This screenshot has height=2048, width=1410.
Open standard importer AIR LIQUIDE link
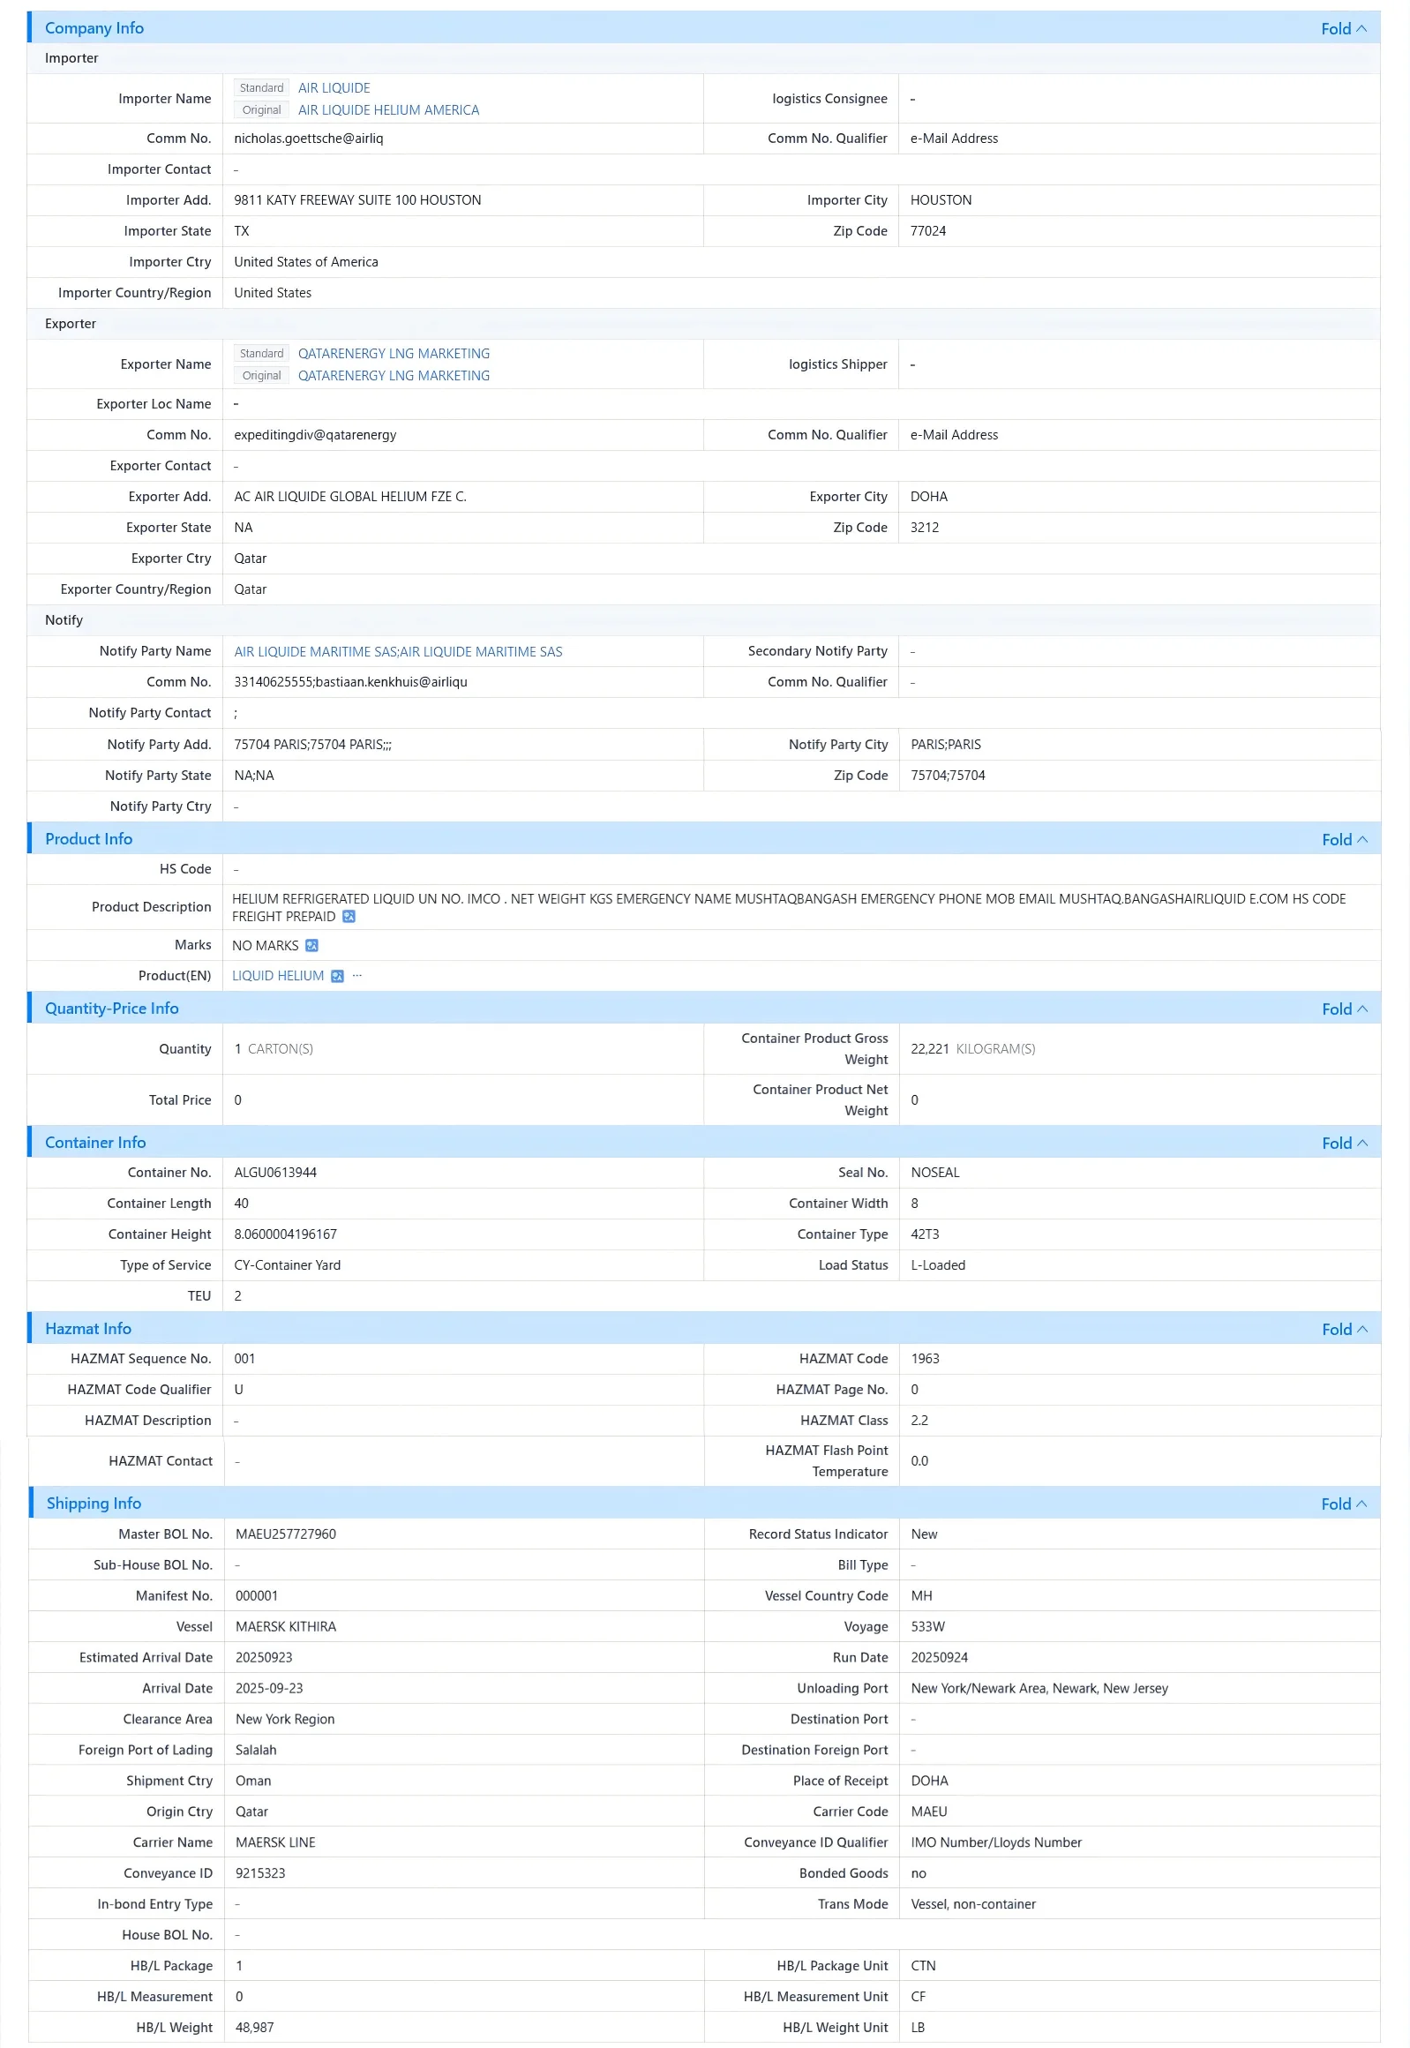pos(334,87)
